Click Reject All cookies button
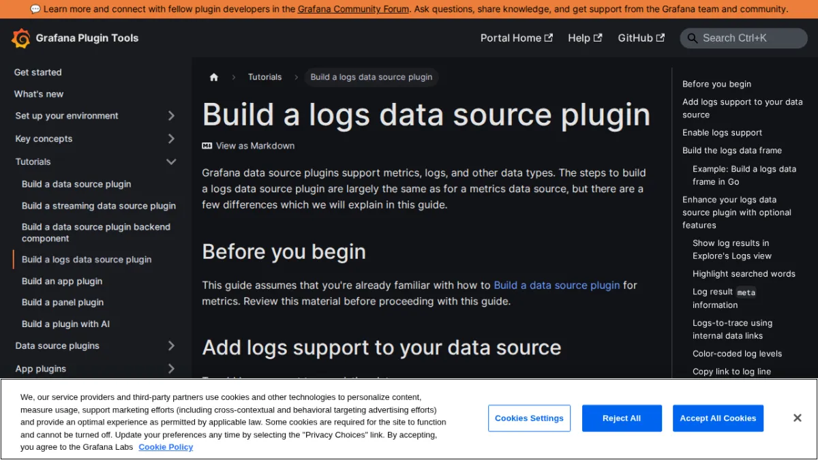 coord(622,418)
